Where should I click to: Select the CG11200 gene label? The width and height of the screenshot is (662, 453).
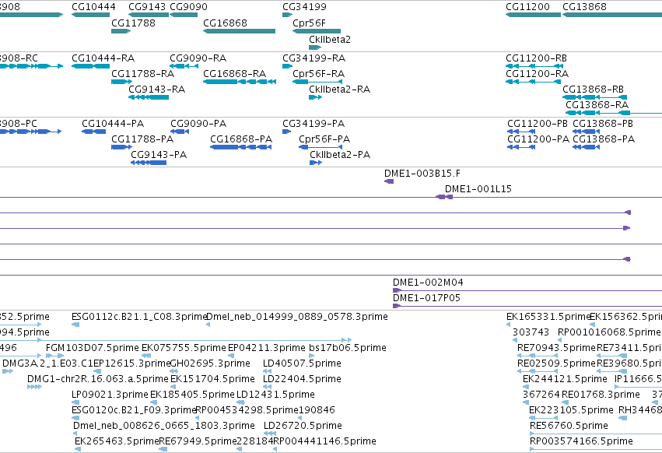pyautogui.click(x=527, y=7)
